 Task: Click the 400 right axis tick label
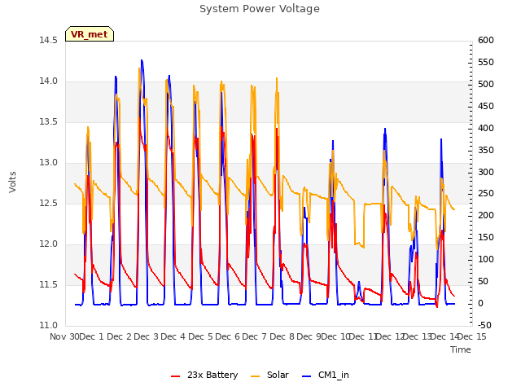[x=486, y=128]
